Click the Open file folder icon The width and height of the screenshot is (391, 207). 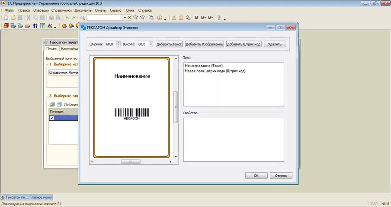click(x=13, y=18)
